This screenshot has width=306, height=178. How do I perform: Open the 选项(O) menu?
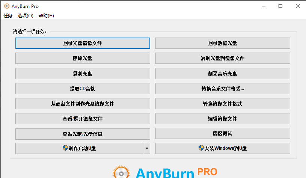(x=26, y=16)
